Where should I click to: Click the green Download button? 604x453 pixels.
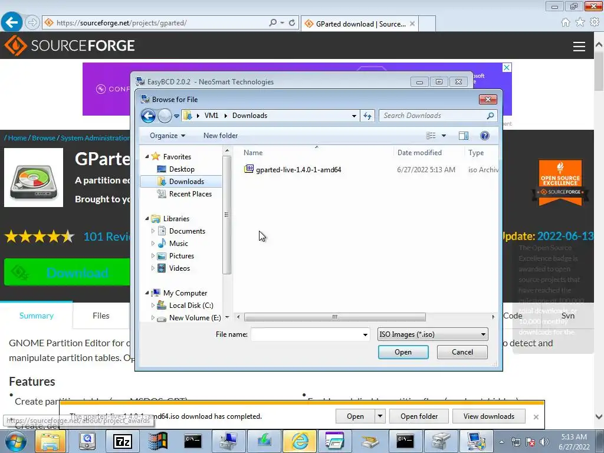coord(67,273)
